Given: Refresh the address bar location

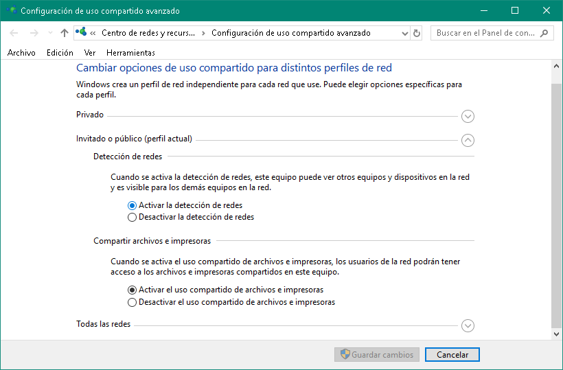Looking at the screenshot, I should pos(416,33).
